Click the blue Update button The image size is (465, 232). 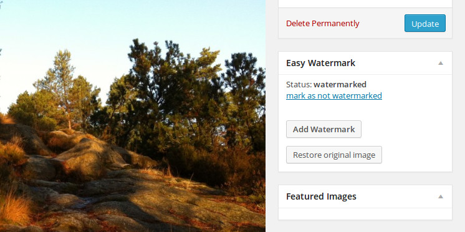pos(425,23)
